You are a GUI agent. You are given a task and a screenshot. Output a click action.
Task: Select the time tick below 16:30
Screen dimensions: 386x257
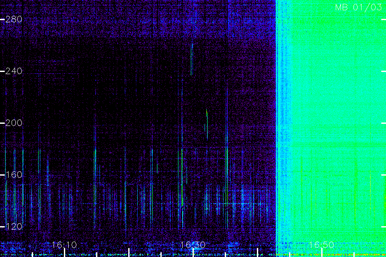(x=193, y=253)
